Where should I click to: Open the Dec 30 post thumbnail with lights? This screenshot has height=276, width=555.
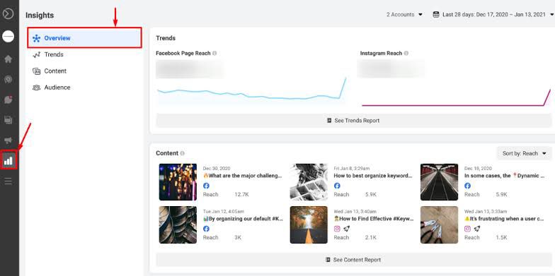[178, 182]
